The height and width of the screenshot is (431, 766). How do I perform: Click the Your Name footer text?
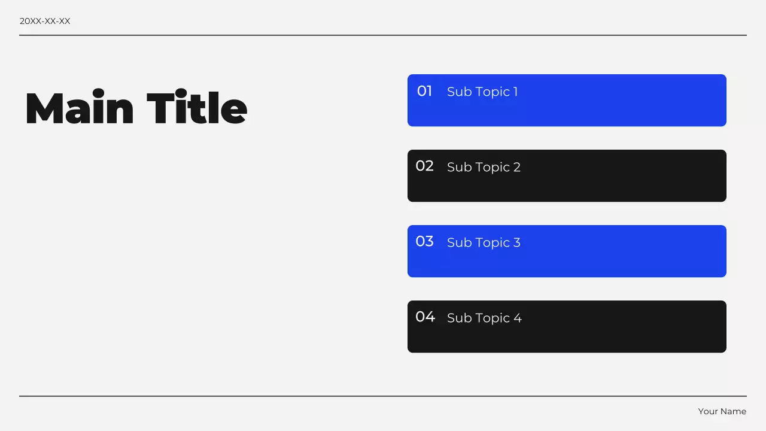coord(722,411)
